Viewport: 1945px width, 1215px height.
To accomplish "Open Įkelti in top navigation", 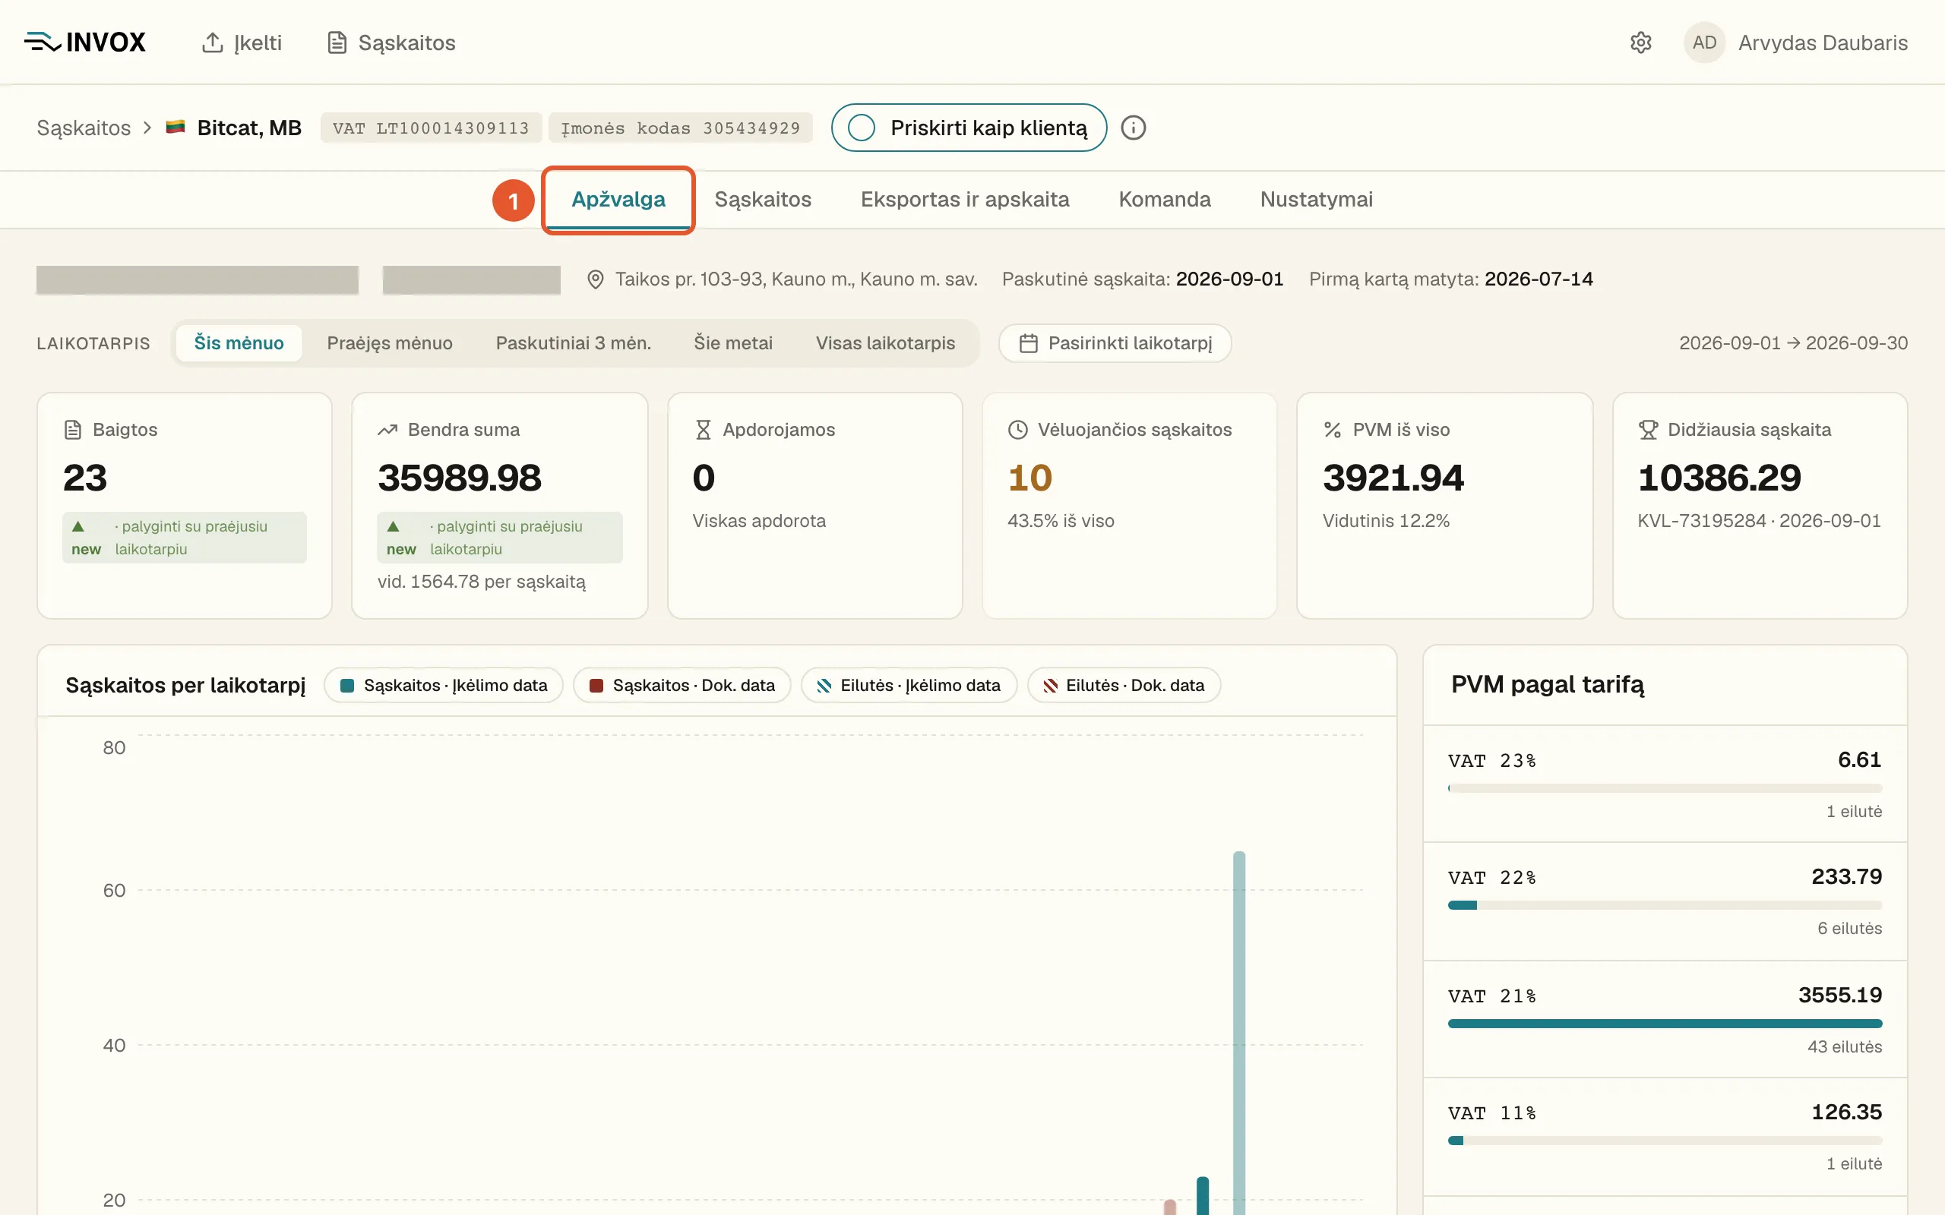I will click(241, 43).
